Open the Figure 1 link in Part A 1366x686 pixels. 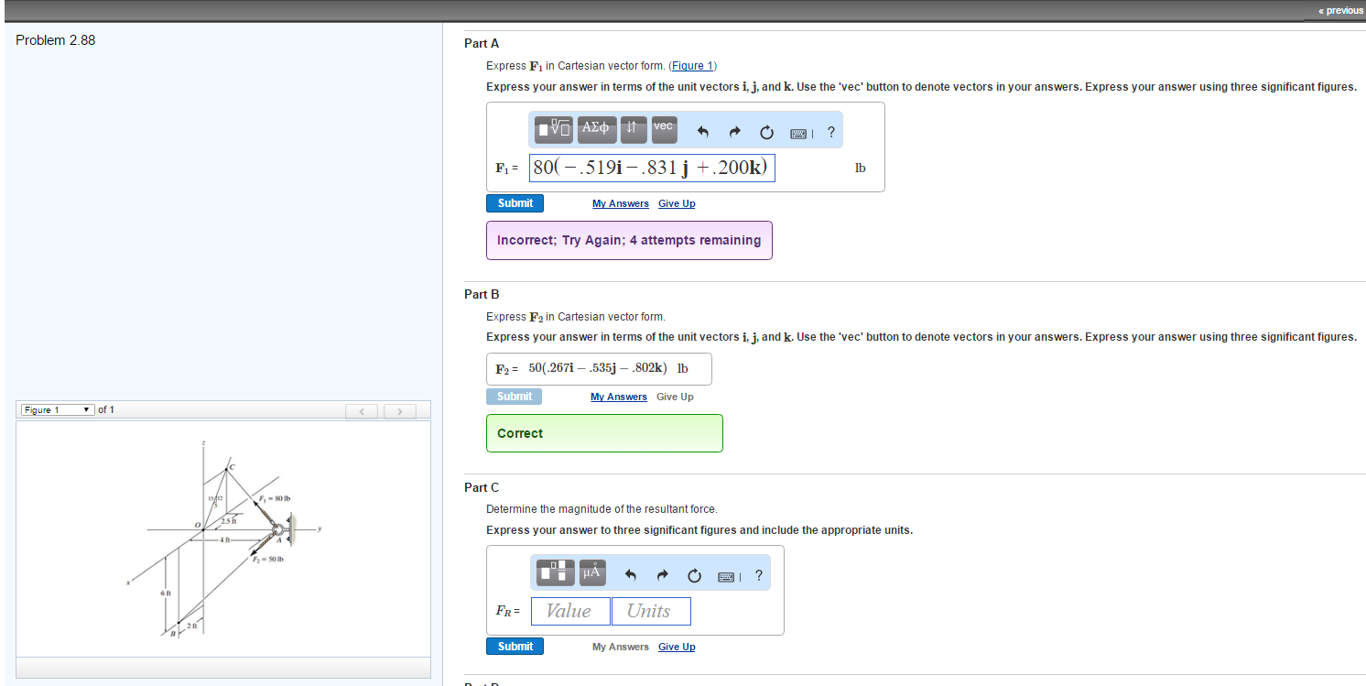(692, 65)
